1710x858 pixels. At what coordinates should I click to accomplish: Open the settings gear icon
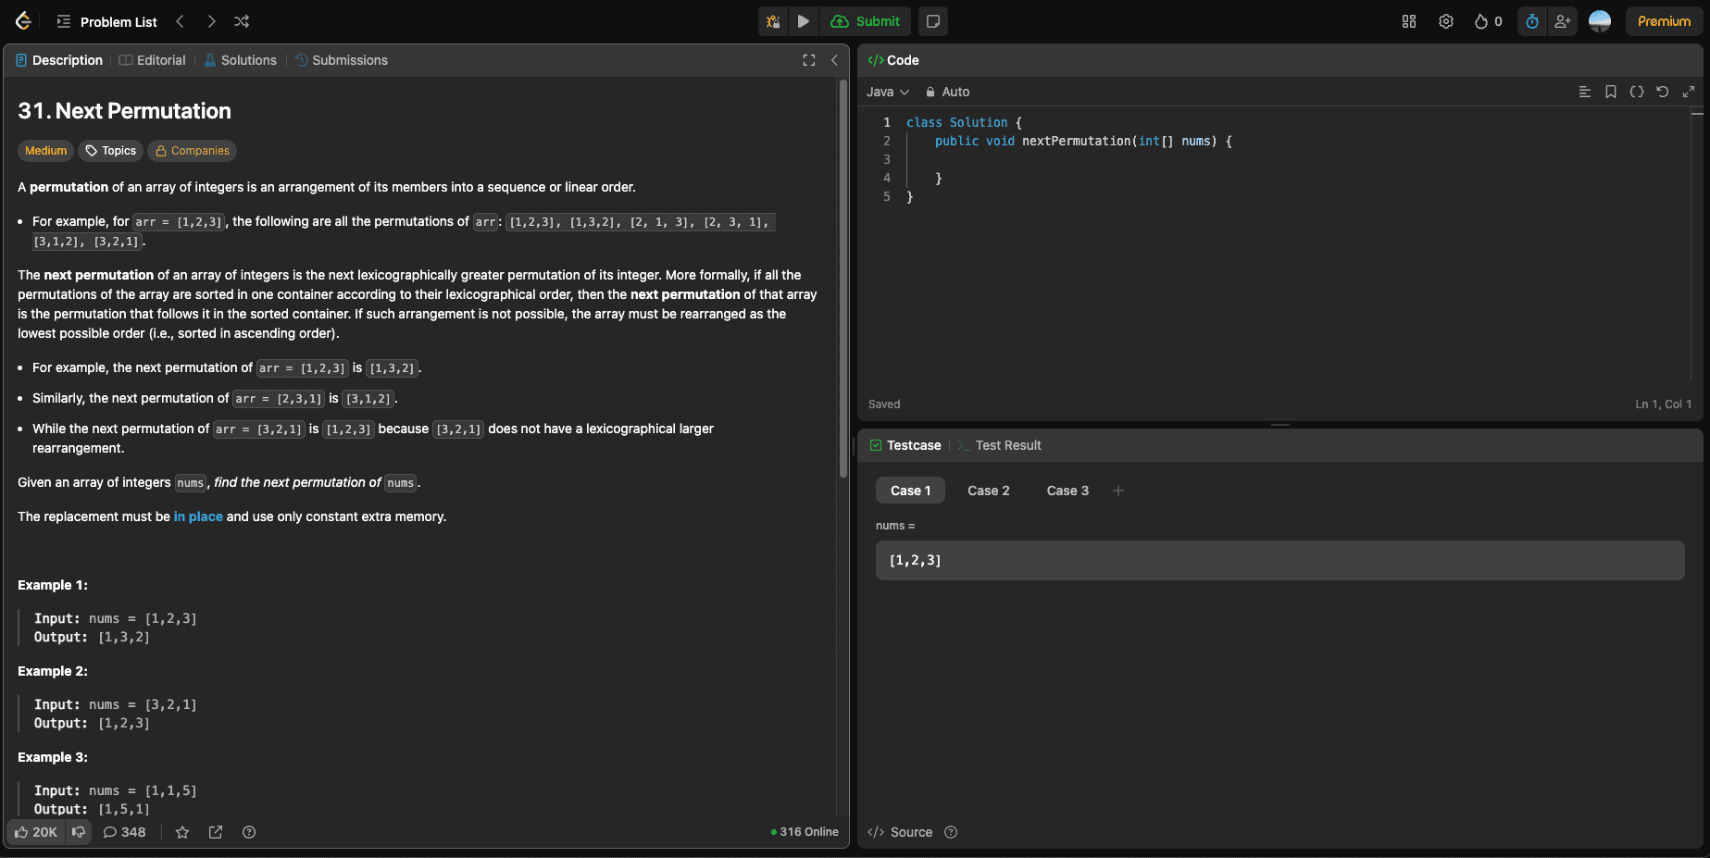click(1446, 21)
